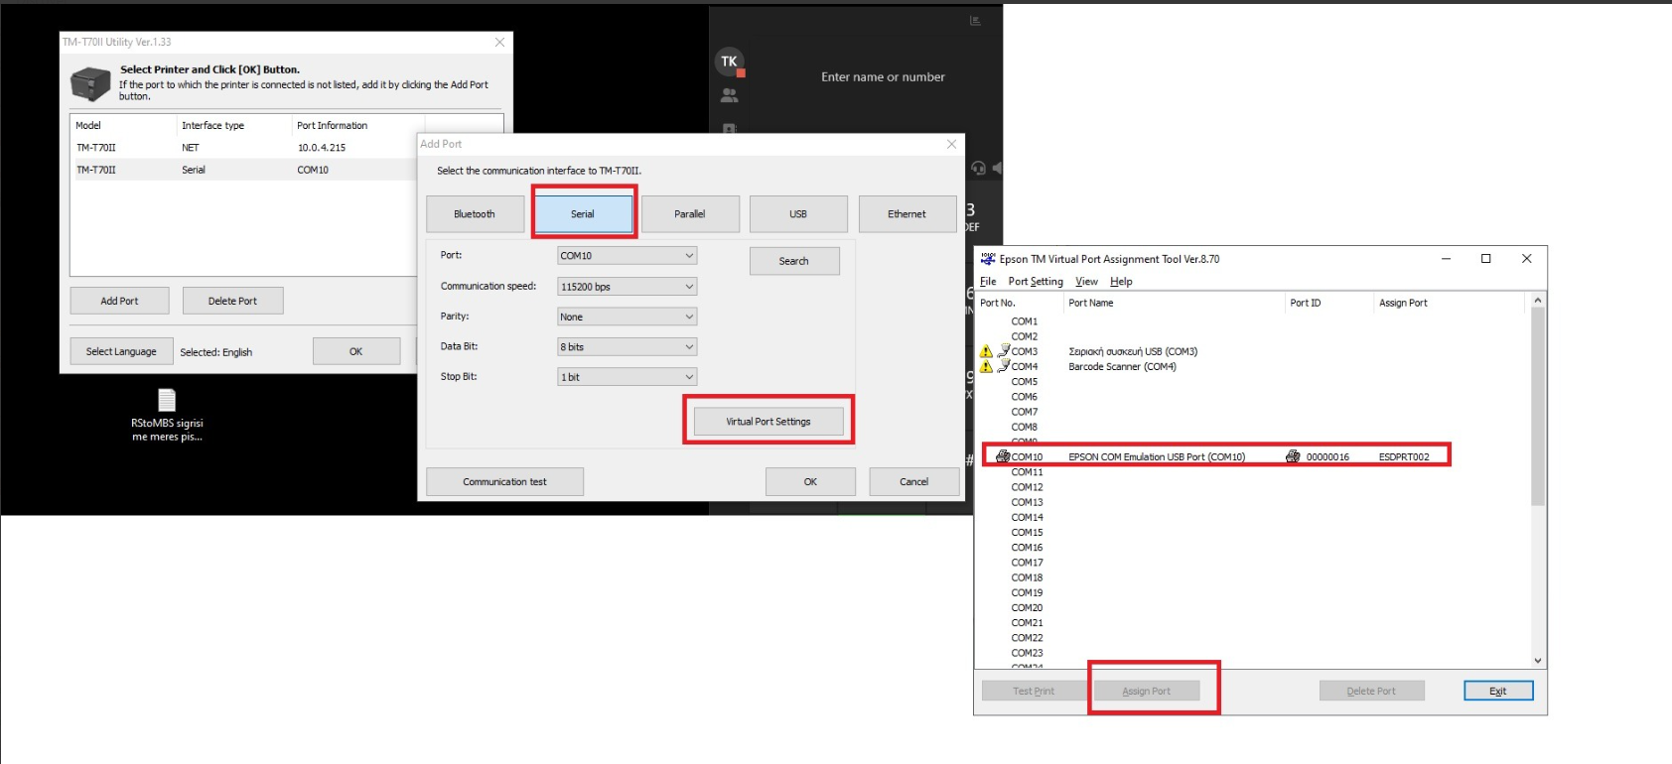Click the Enter name or number field

(x=883, y=77)
